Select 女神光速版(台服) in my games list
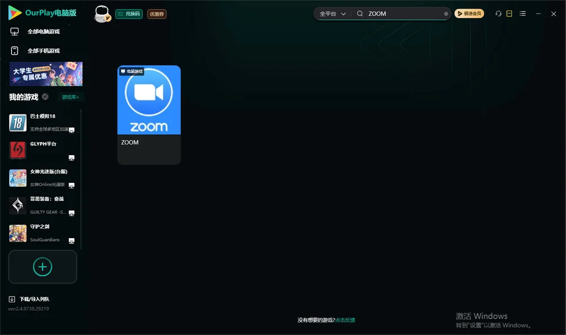The image size is (566, 335). pyautogui.click(x=42, y=178)
